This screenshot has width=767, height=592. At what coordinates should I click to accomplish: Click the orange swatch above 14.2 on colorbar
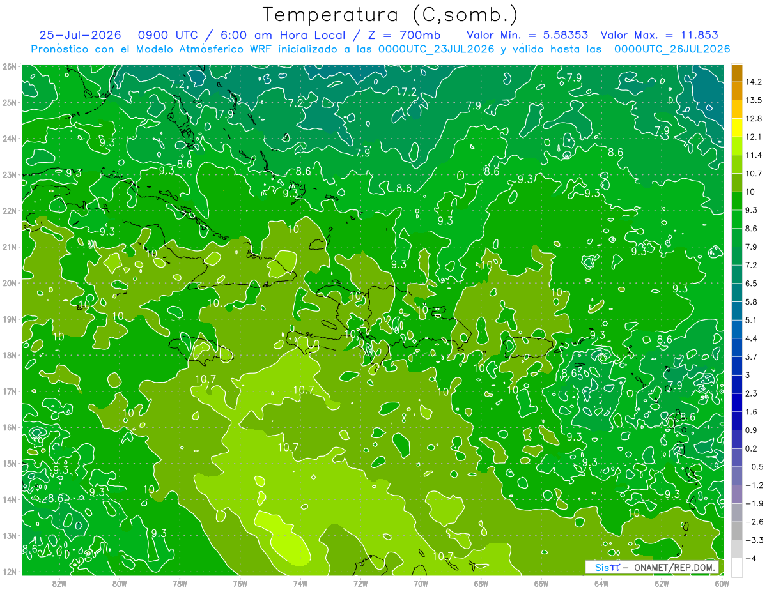[x=737, y=73]
